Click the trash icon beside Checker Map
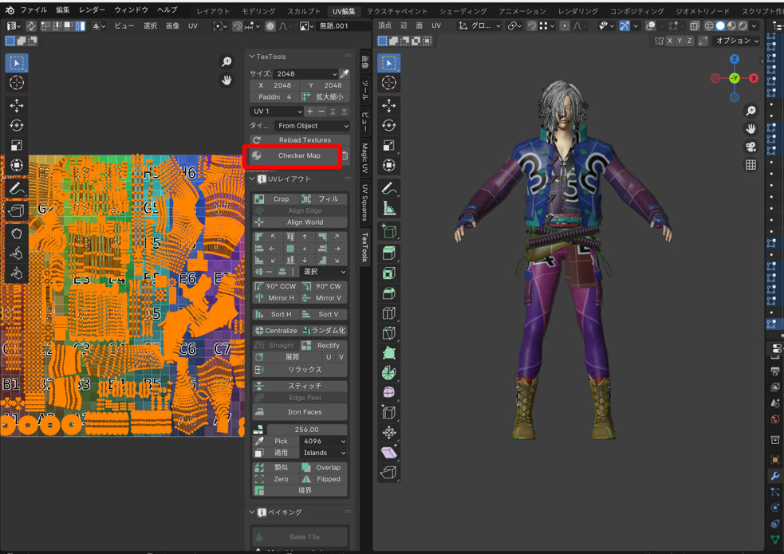 (x=345, y=156)
